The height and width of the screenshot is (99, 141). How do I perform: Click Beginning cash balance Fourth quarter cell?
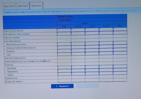pos(106,30)
